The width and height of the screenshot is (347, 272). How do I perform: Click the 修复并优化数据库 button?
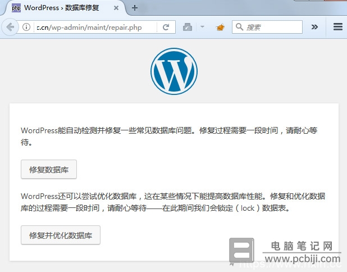pyautogui.click(x=61, y=235)
